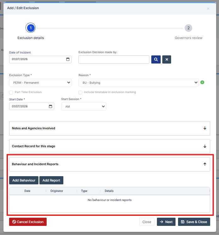The width and height of the screenshot is (219, 235).
Task: Add another reason with green plus icon
Action: pos(202,82)
